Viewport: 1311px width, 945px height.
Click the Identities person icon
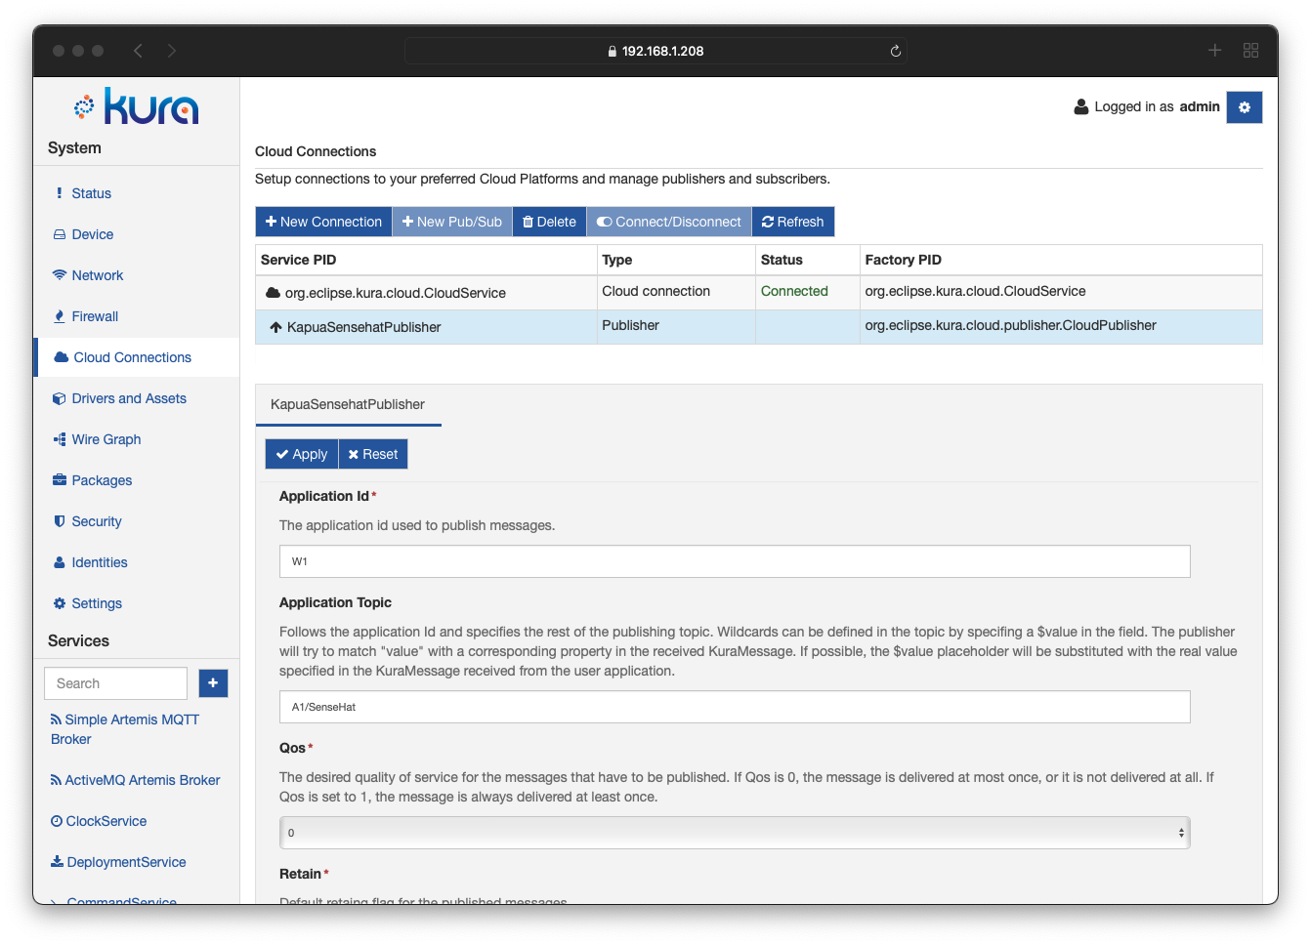pyautogui.click(x=60, y=562)
